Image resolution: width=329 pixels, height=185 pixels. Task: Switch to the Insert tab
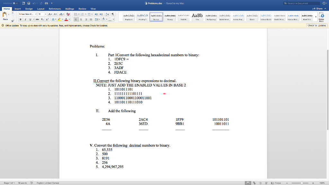[18, 9]
